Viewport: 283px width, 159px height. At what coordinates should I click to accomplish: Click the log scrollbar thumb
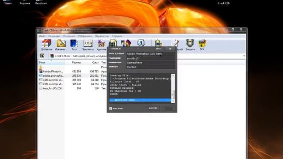click(173, 94)
